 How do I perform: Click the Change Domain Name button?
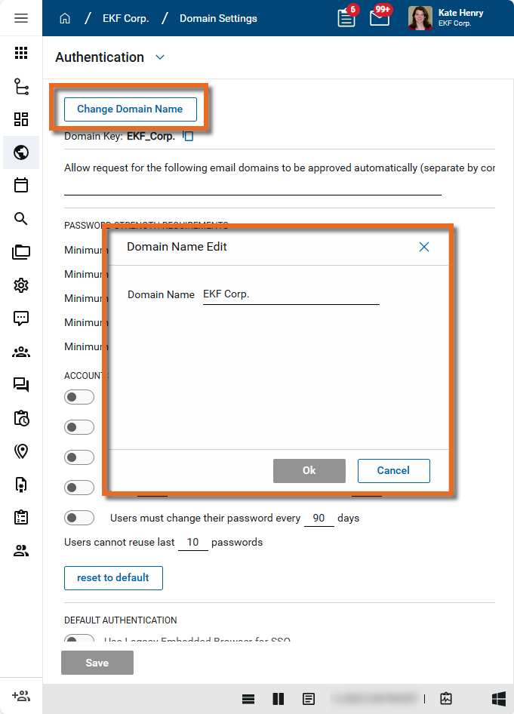tap(130, 109)
